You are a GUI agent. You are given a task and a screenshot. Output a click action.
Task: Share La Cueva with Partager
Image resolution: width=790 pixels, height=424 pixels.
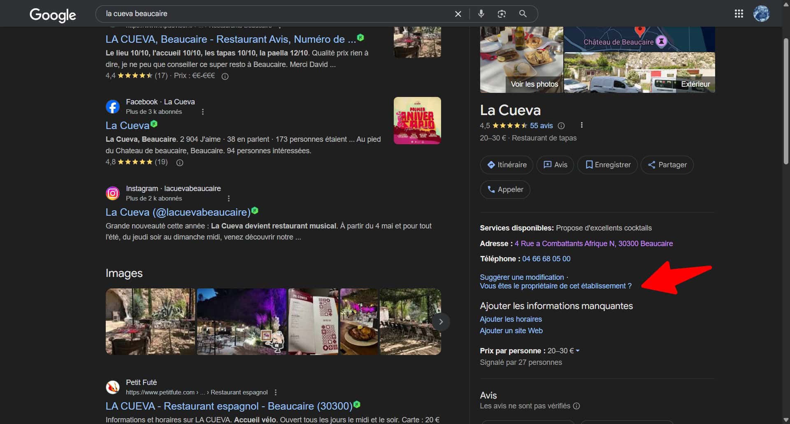667,165
